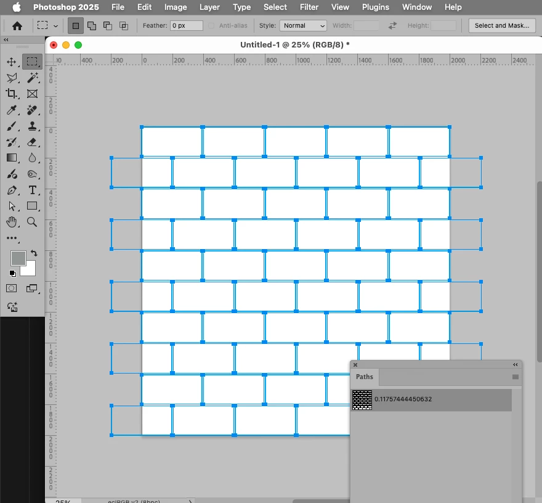The height and width of the screenshot is (503, 542).
Task: Toggle Quick Mask mode
Action: coord(12,288)
